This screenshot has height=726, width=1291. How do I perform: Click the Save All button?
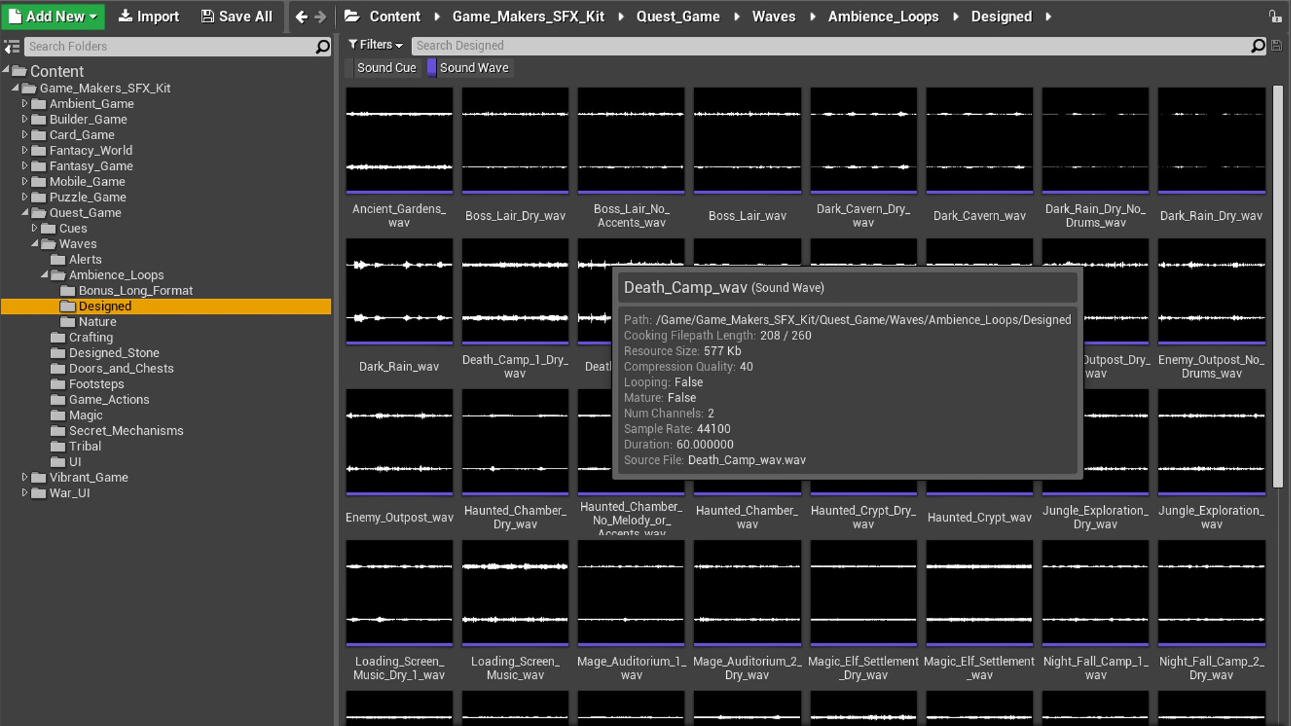[x=235, y=16]
